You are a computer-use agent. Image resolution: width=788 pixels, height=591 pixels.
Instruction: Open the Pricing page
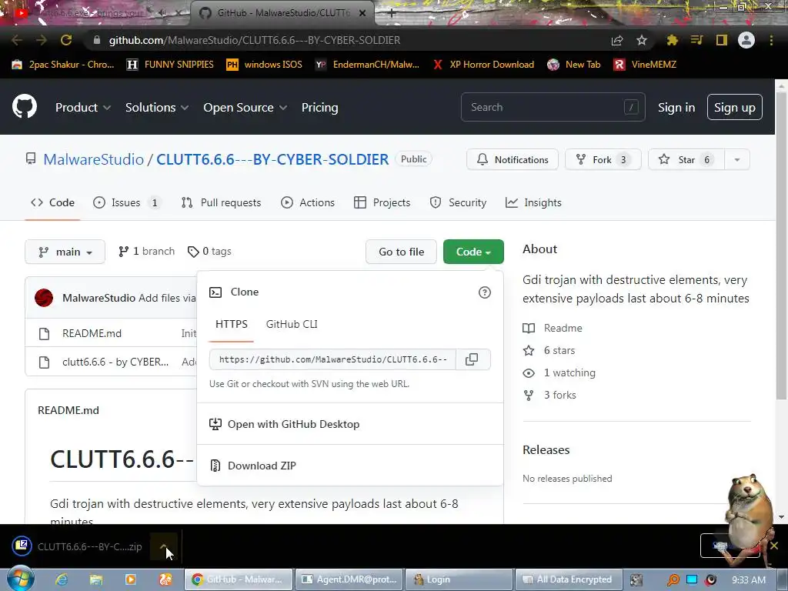319,108
